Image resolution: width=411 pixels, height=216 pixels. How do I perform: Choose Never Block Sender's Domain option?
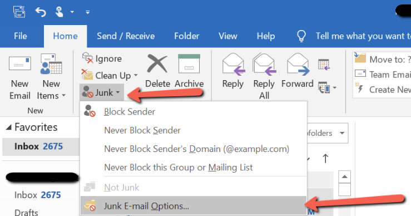pos(194,149)
